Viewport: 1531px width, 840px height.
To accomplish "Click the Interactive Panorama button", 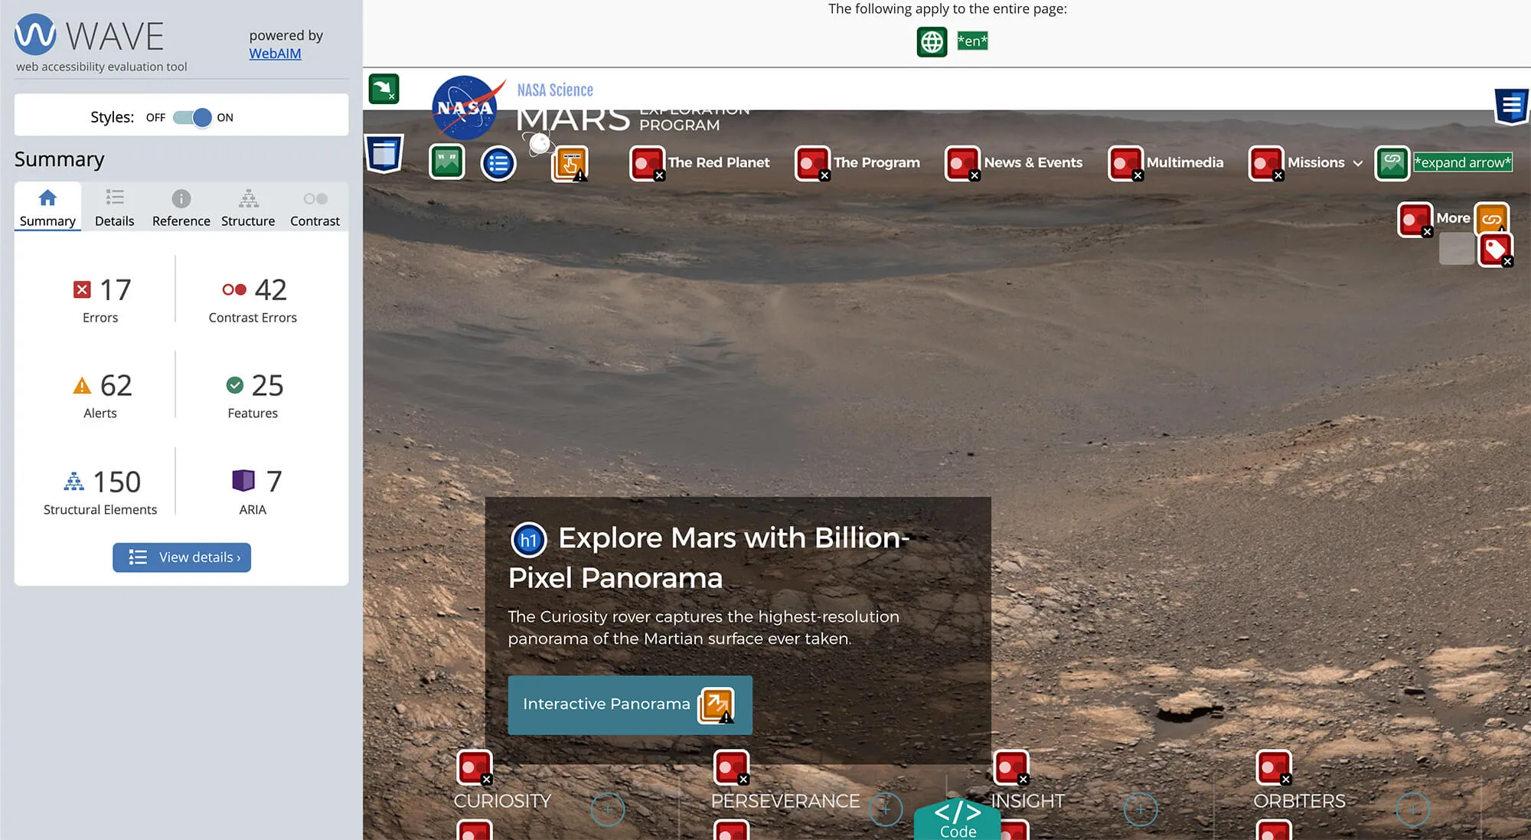I will click(630, 705).
